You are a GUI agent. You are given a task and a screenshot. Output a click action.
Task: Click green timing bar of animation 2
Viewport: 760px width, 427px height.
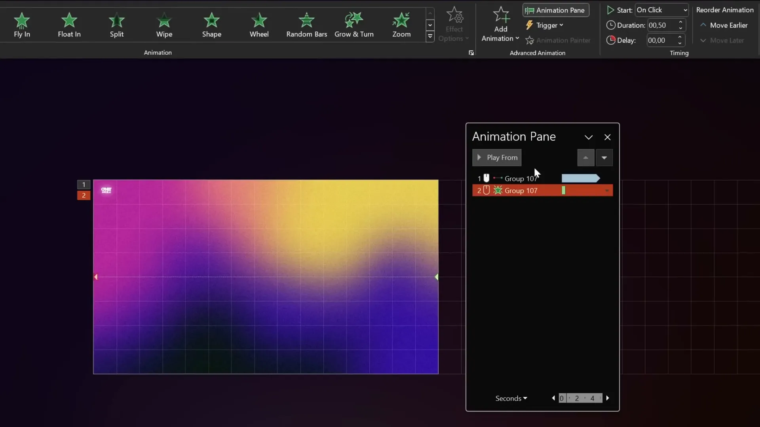point(563,191)
